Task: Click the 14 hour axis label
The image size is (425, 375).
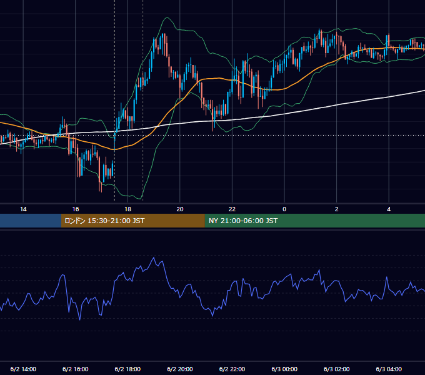Action: tap(23, 209)
